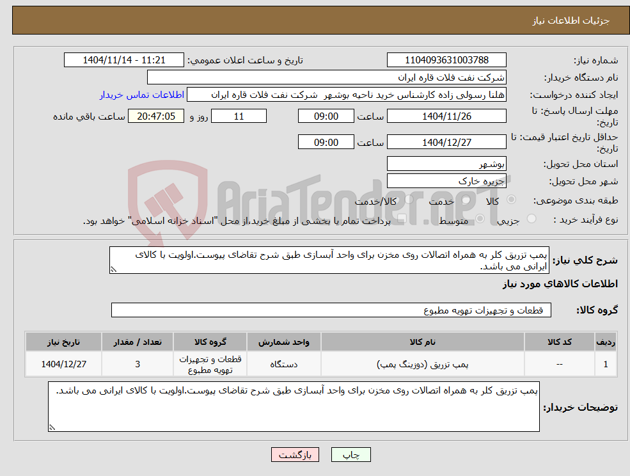Click price validity date 1404/12/27 field
Image resolution: width=630 pixels, height=476 pixels.
click(446, 142)
